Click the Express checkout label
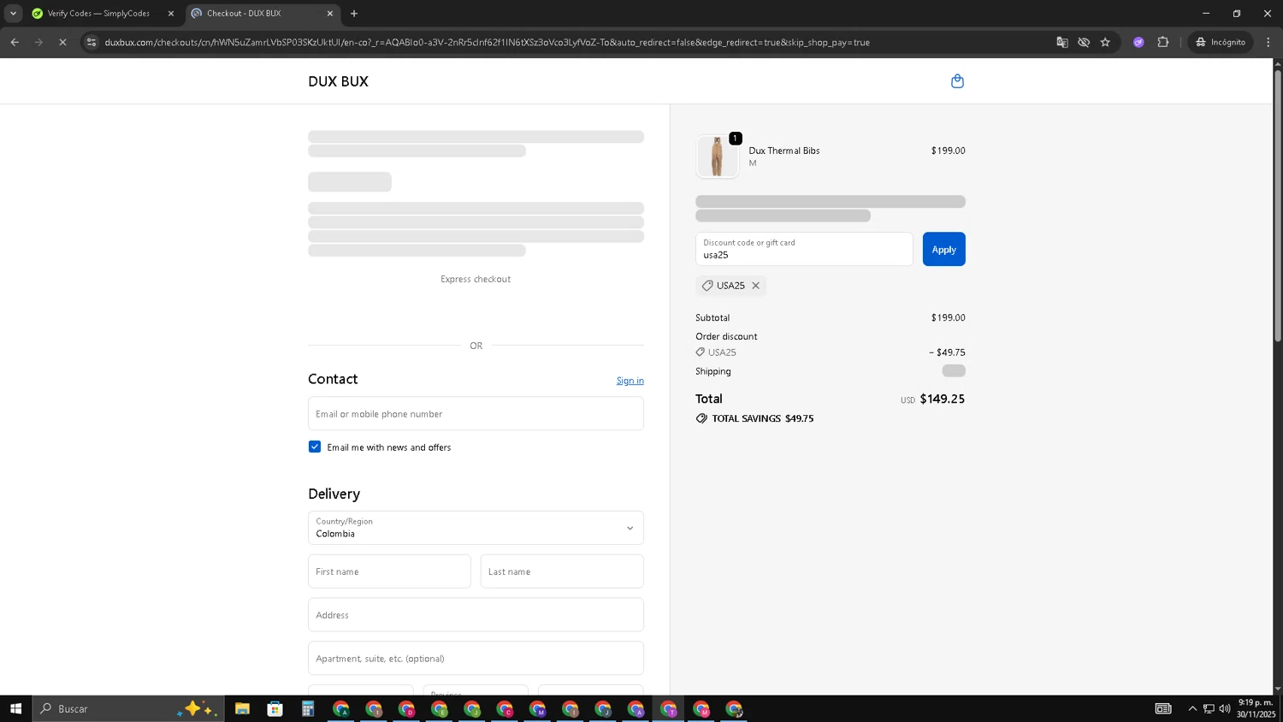Viewport: 1283px width, 722px height. (x=476, y=279)
